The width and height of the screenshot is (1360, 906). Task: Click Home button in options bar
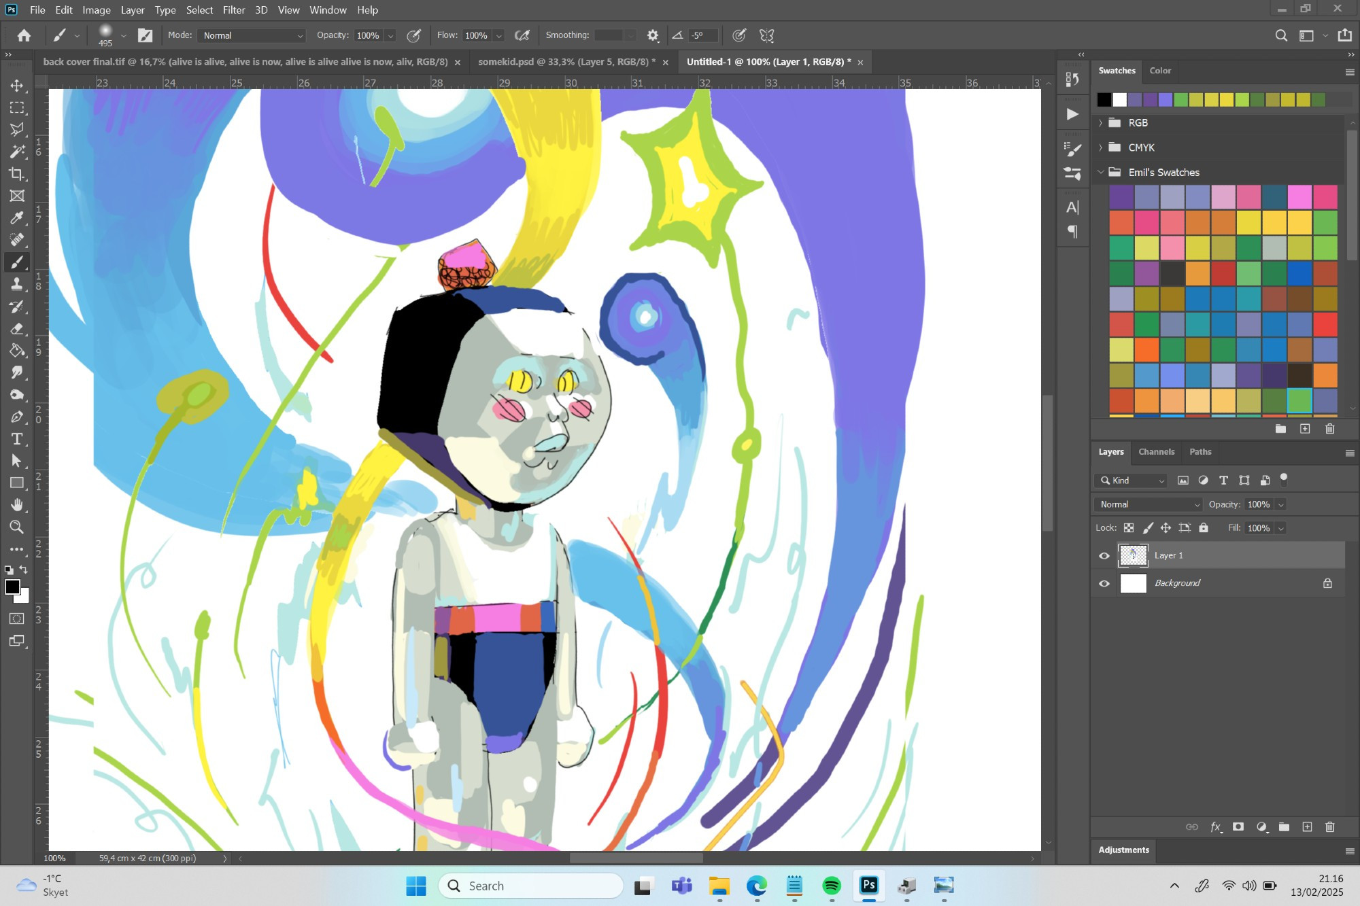pos(24,35)
